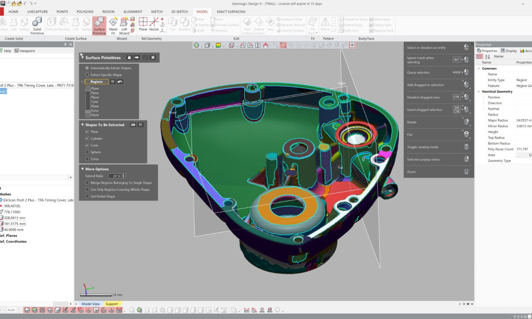Collapse the Shapes To Be Extracted section
The width and height of the screenshot is (532, 319).
click(x=82, y=125)
